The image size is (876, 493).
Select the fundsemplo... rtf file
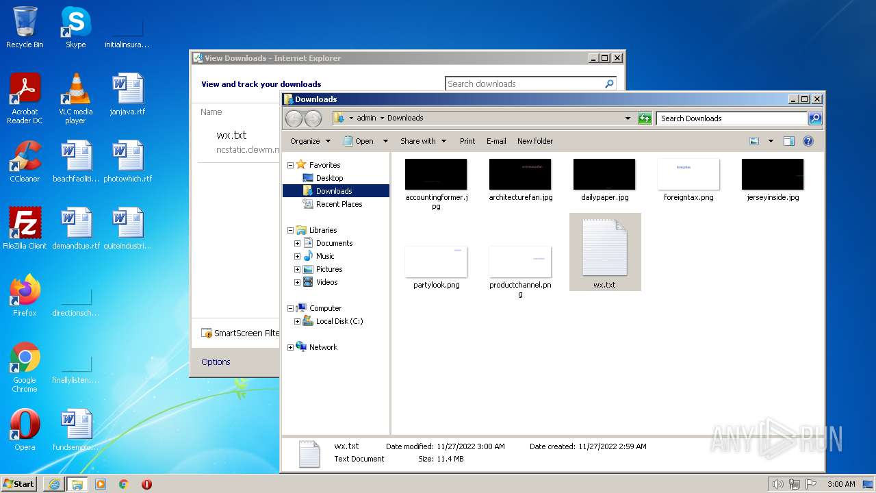[x=76, y=430]
